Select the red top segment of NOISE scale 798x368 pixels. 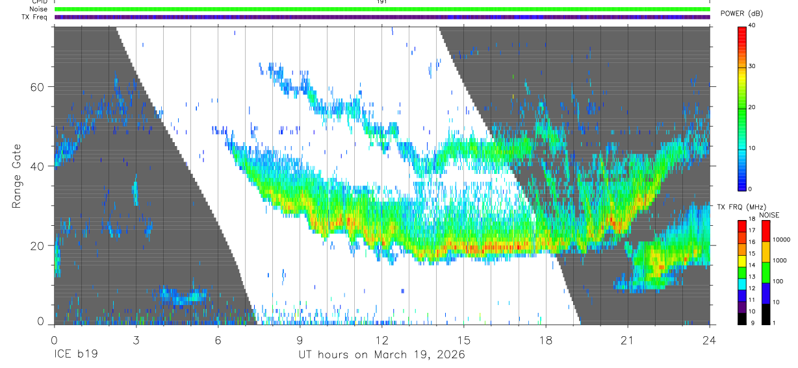pyautogui.click(x=766, y=230)
